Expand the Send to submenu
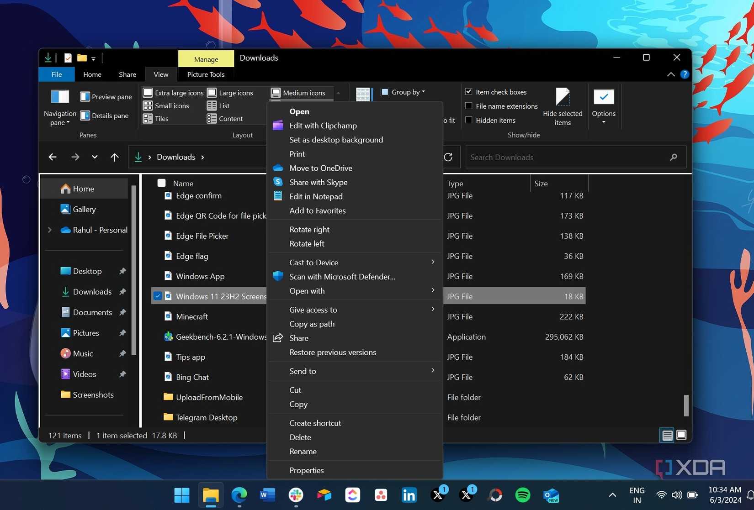The image size is (754, 510). 303,371
